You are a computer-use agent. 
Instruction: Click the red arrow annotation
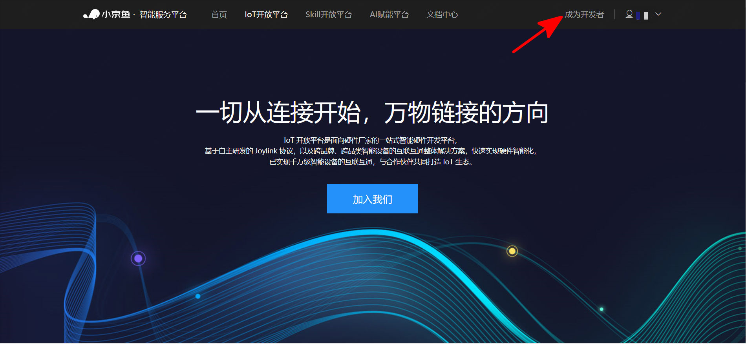point(538,34)
